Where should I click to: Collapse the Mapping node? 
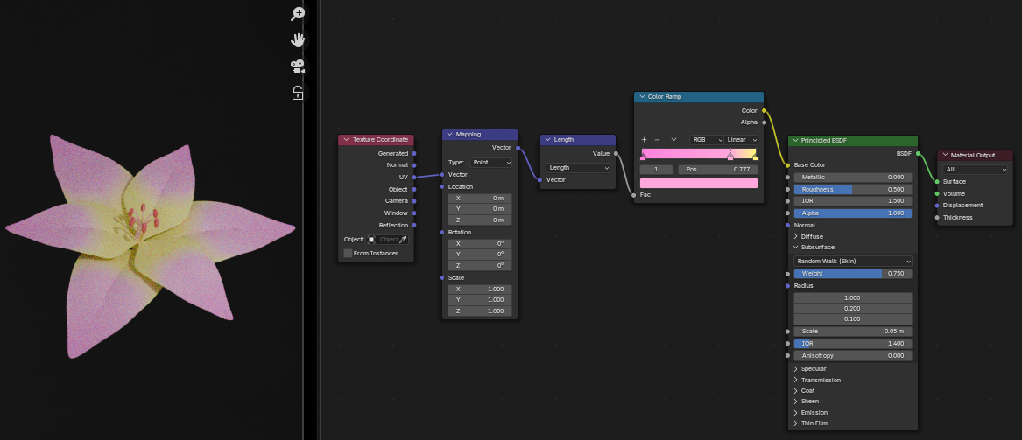[449, 134]
